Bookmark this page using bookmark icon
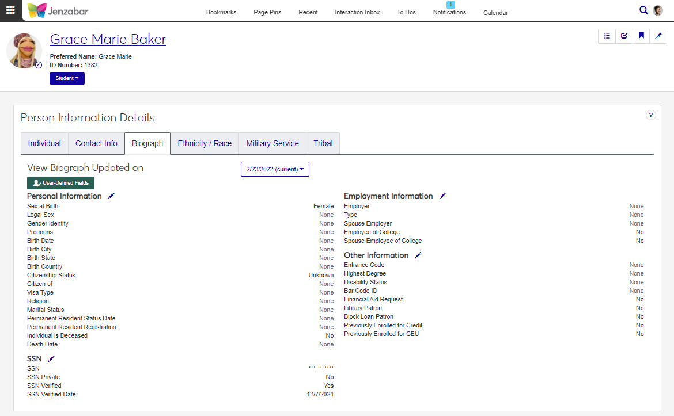 click(x=641, y=36)
